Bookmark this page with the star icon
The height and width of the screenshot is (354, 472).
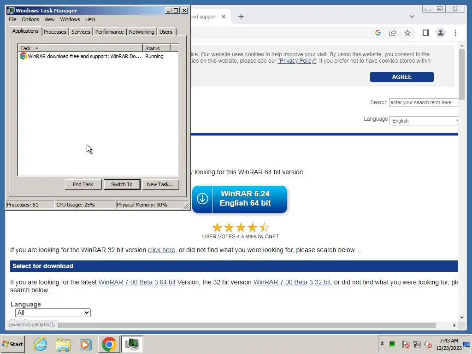(x=407, y=33)
